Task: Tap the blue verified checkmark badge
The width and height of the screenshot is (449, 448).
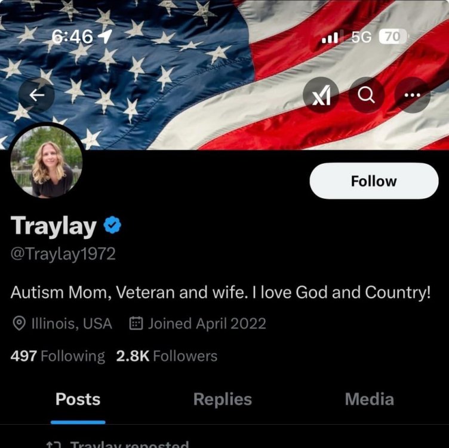Action: (112, 225)
